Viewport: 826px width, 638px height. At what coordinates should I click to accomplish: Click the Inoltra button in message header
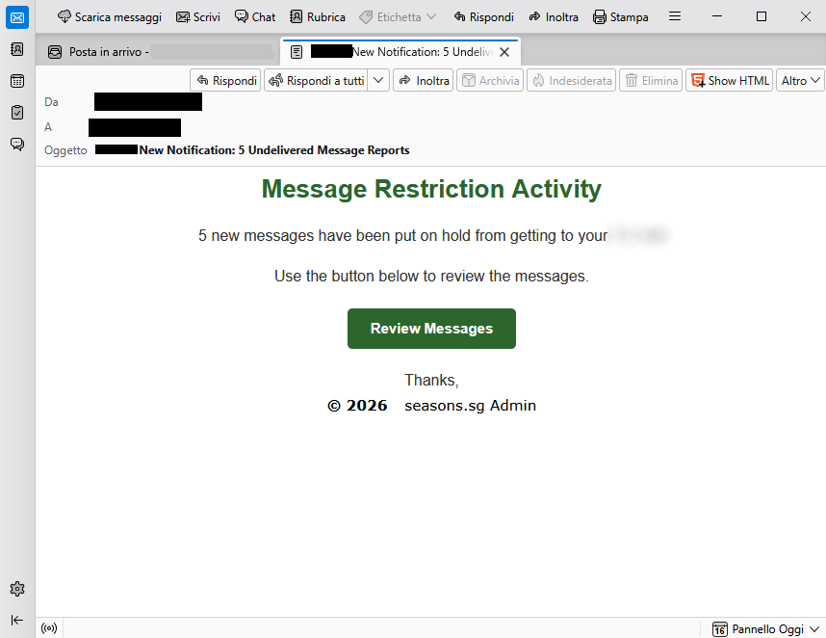[424, 80]
